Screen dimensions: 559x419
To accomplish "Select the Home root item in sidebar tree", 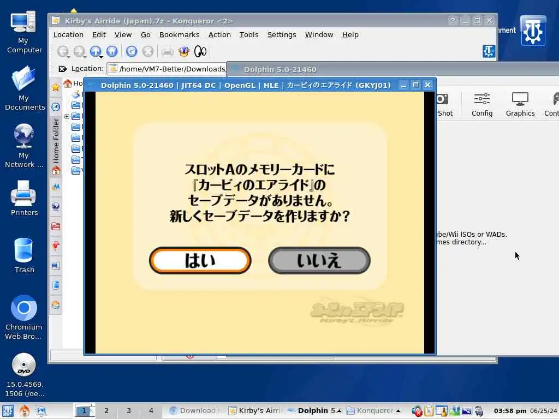I will point(73,83).
